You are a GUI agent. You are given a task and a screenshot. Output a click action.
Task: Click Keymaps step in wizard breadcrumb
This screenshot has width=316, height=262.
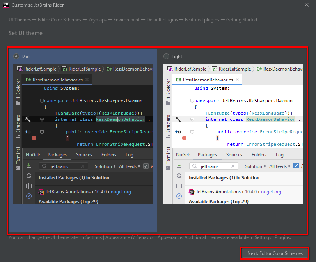point(98,20)
